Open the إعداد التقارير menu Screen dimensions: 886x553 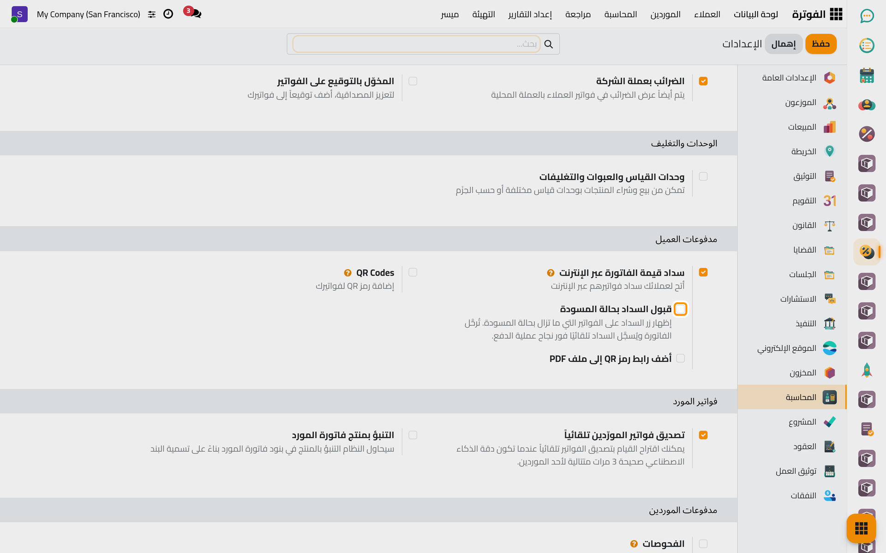click(x=530, y=14)
